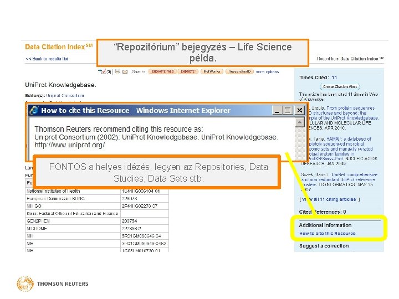Viewport: 399px width, 299px height.
Task: Select Swiss Federal Office of Education row
Action: point(96,213)
